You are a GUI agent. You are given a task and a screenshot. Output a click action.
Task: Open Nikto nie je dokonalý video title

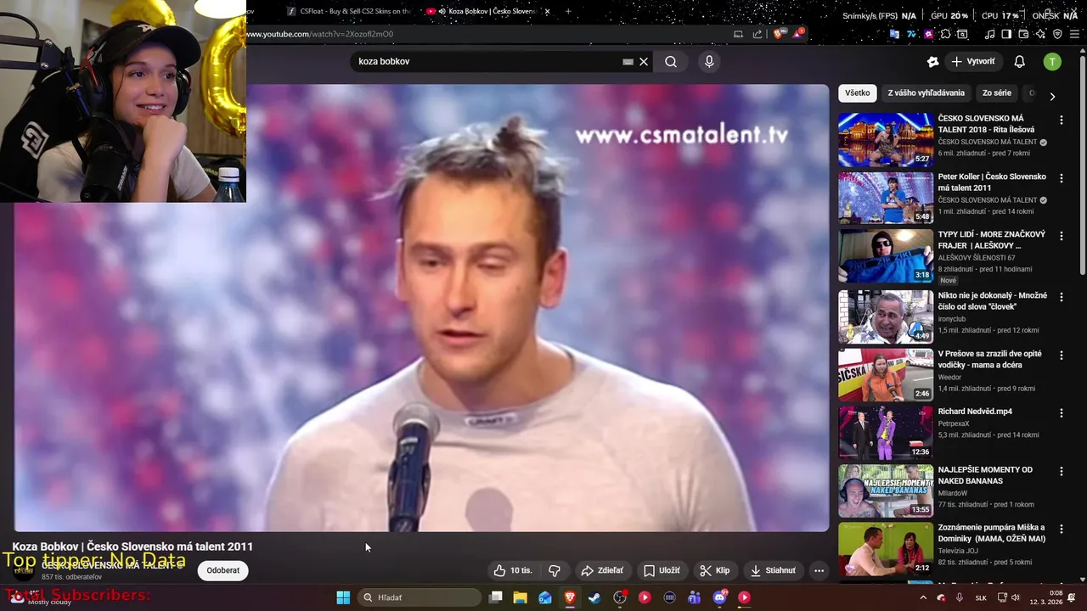click(992, 301)
